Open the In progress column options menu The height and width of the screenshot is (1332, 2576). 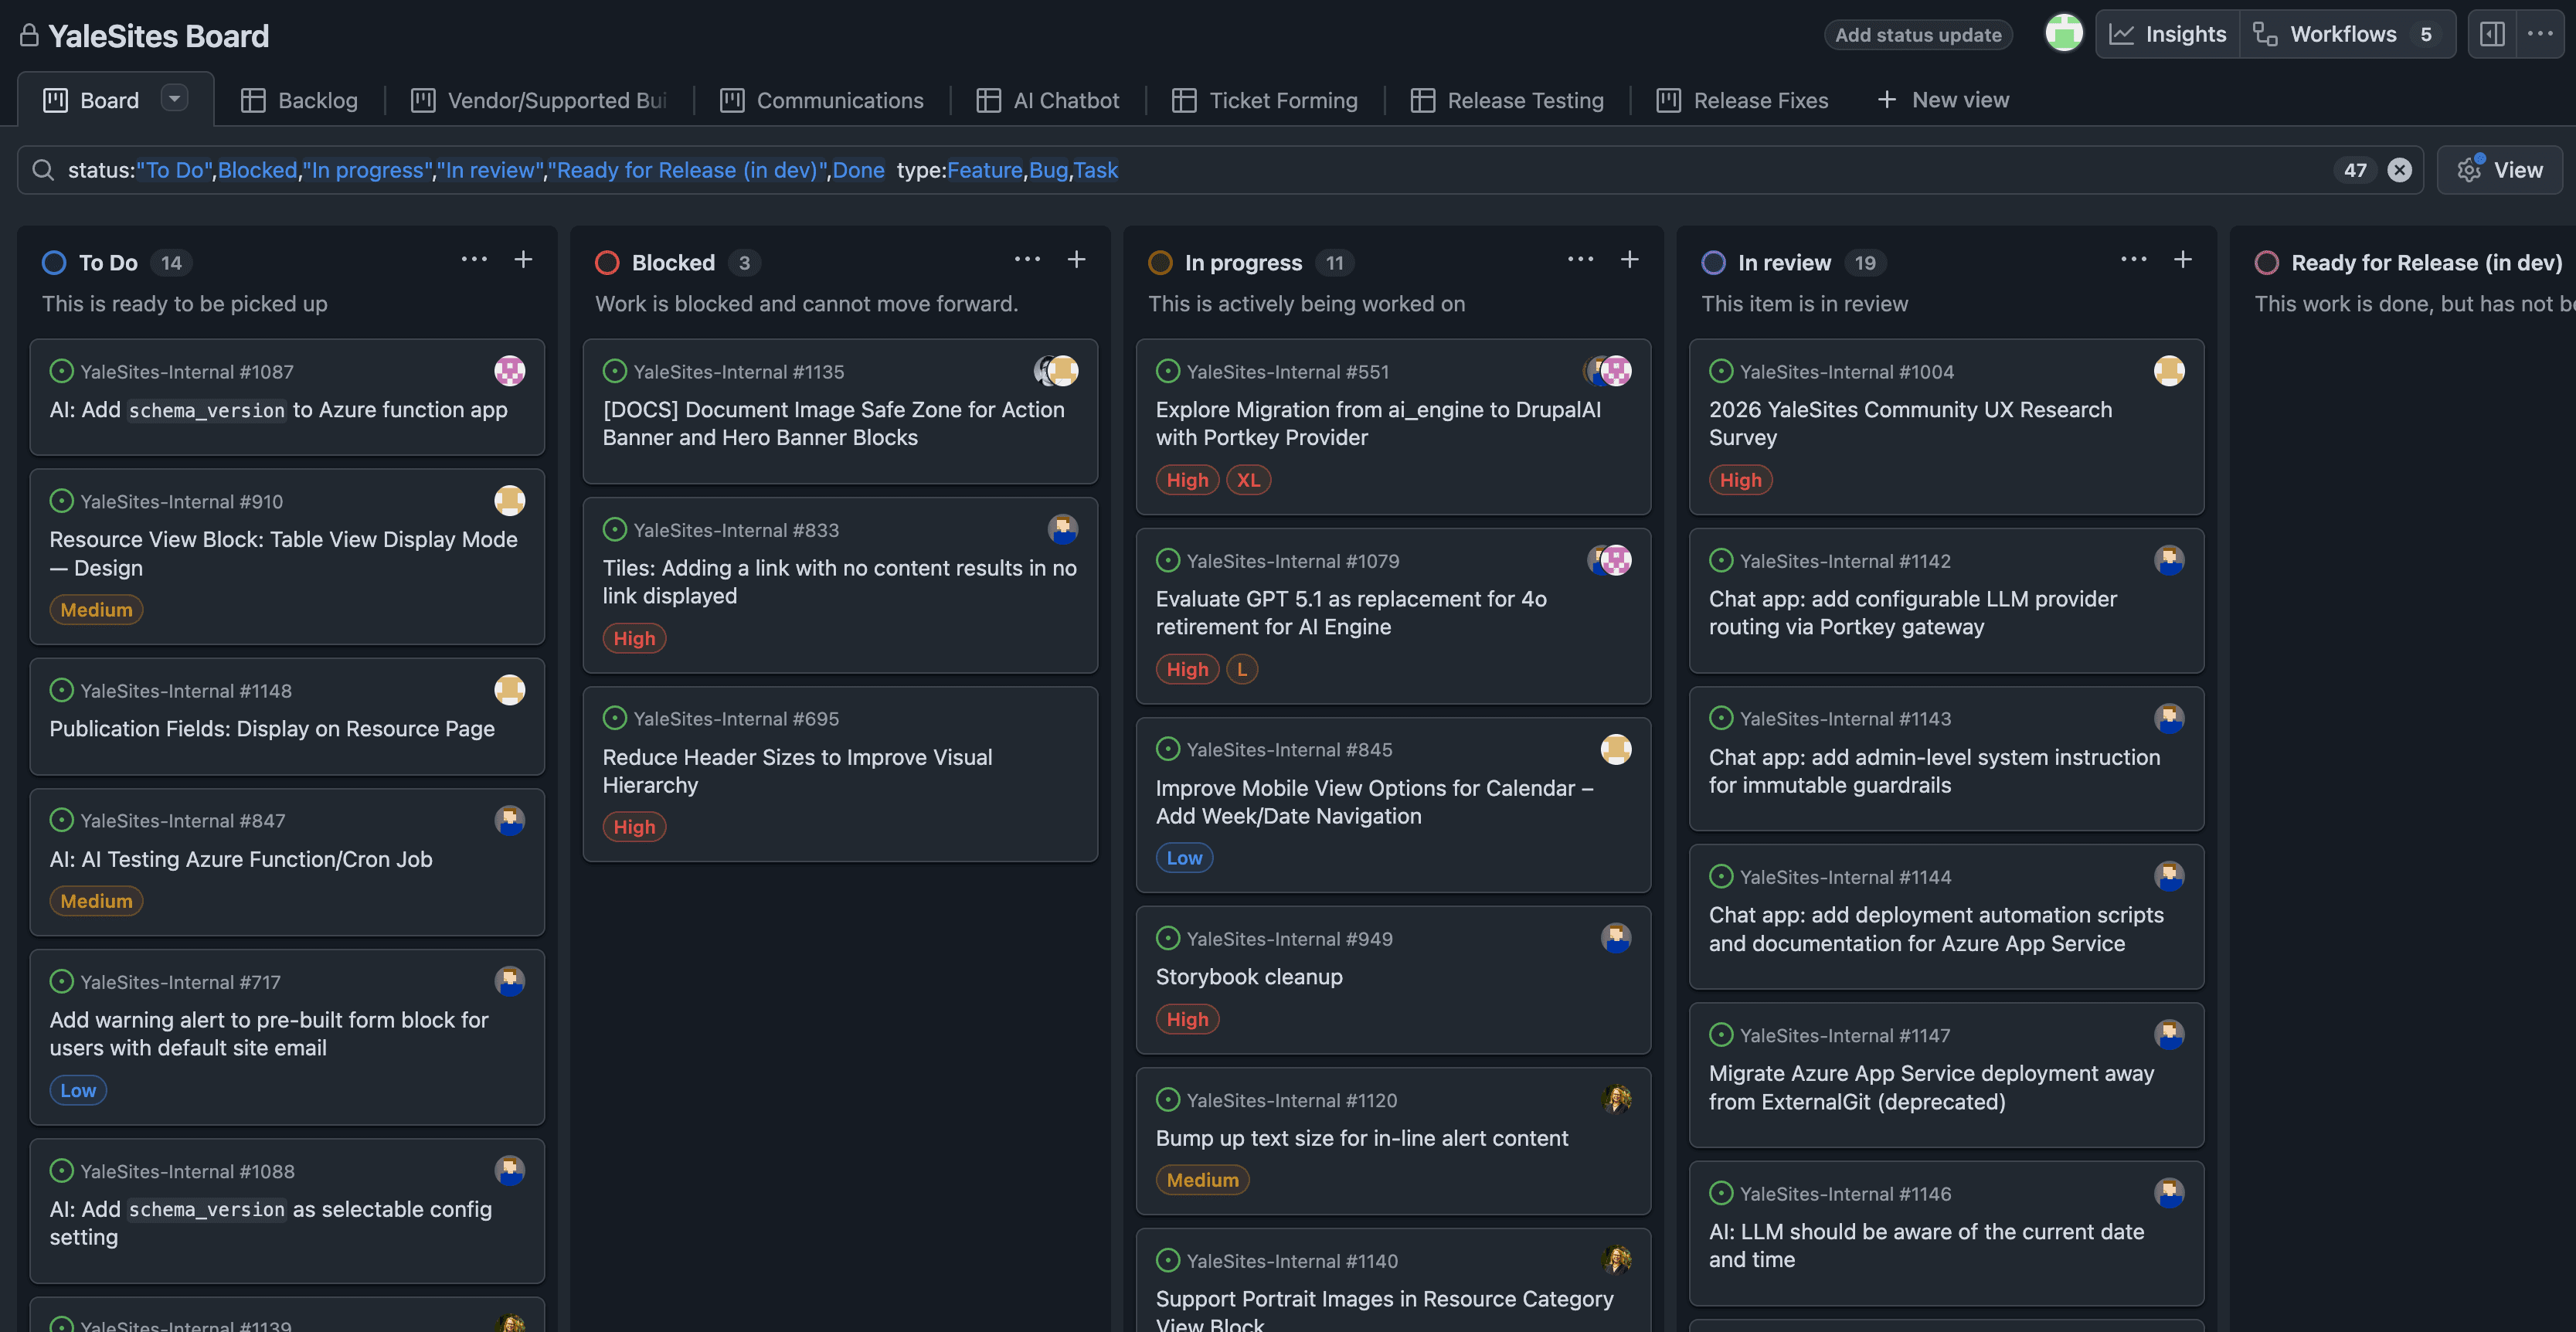[1580, 259]
